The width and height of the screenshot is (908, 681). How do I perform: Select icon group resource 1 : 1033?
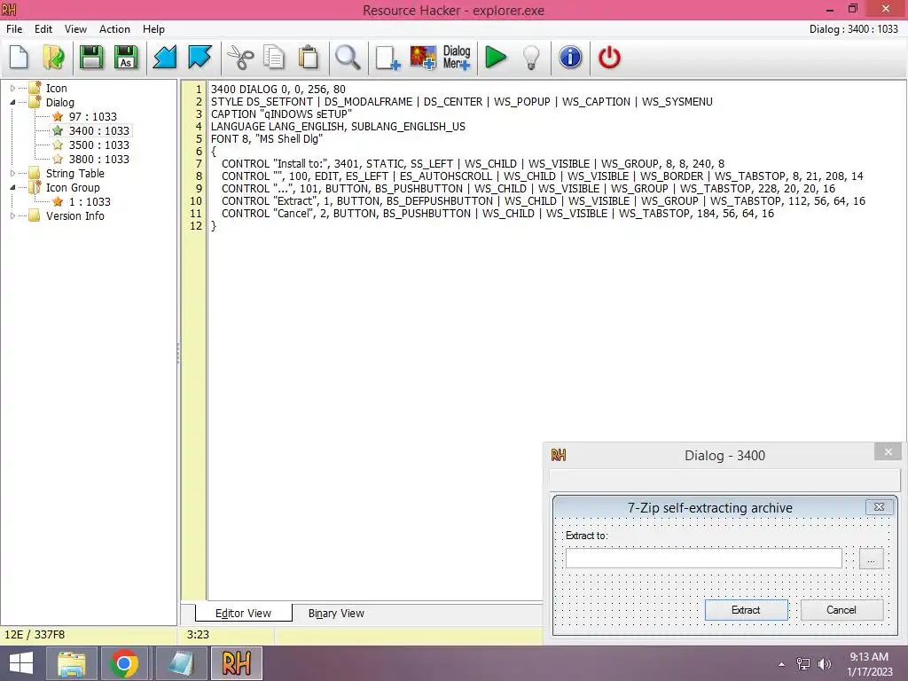click(x=90, y=201)
